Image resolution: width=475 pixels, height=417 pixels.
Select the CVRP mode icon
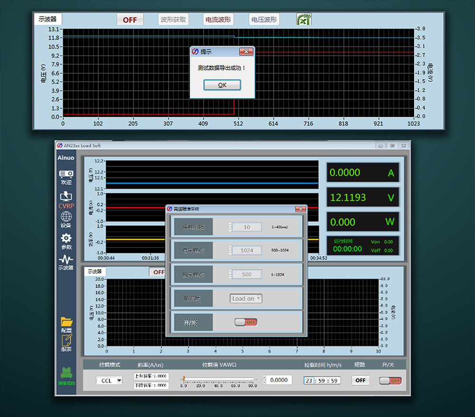tap(66, 199)
